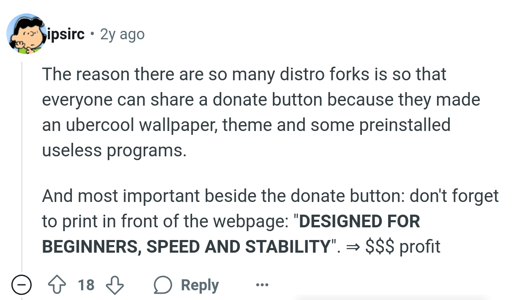Click the "$$$ profit" text

pyautogui.click(x=402, y=247)
